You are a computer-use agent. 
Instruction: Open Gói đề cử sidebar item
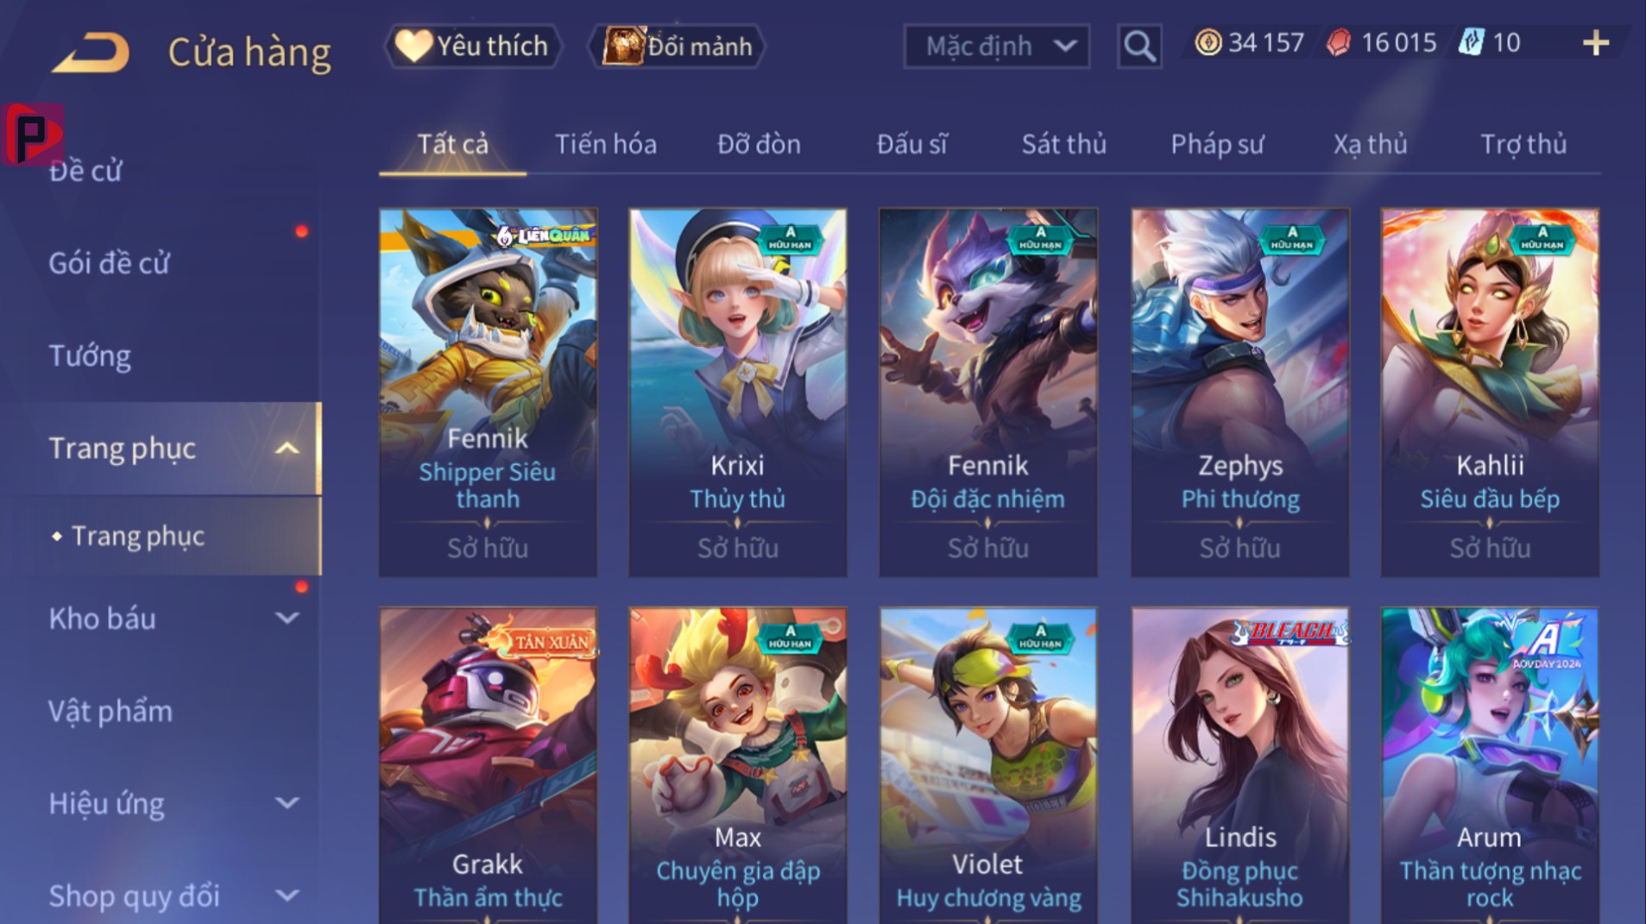coord(109,263)
